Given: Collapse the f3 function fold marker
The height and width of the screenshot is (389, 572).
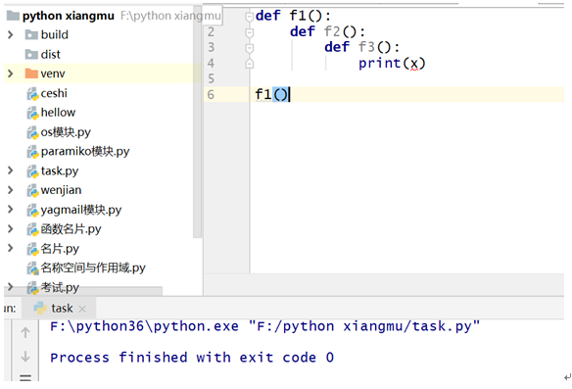Looking at the screenshot, I should (249, 48).
